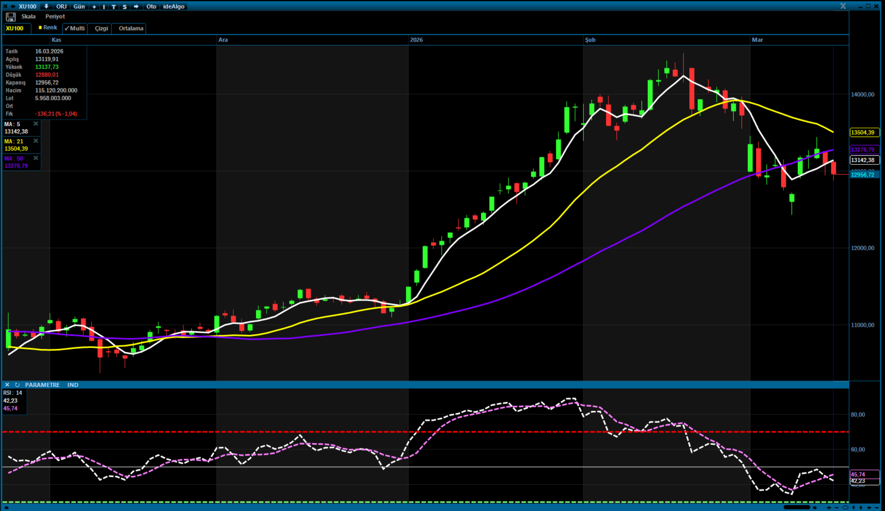885x511 pixels.
Task: Remove the MA 50 indicator
Action: coord(35,158)
